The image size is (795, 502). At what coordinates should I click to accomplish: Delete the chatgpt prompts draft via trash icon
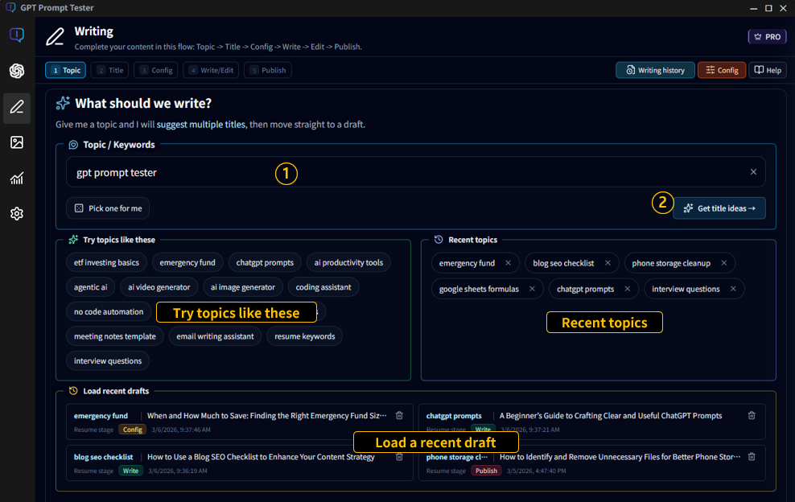point(752,416)
